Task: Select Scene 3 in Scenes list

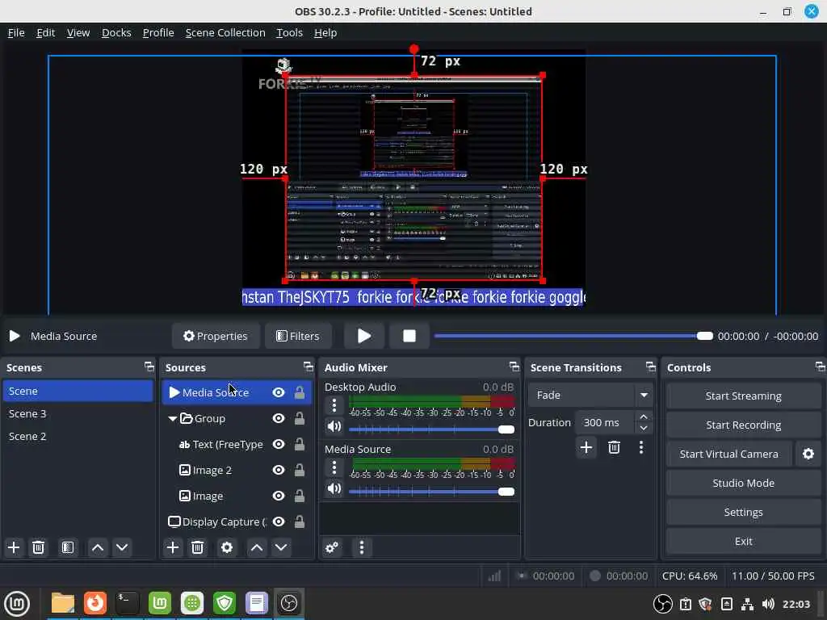Action: pos(78,414)
